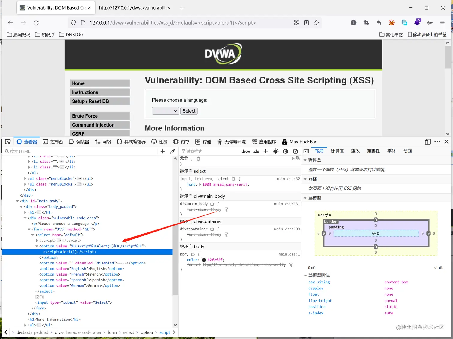Click the select breadcrumb in inspector

(x=129, y=332)
